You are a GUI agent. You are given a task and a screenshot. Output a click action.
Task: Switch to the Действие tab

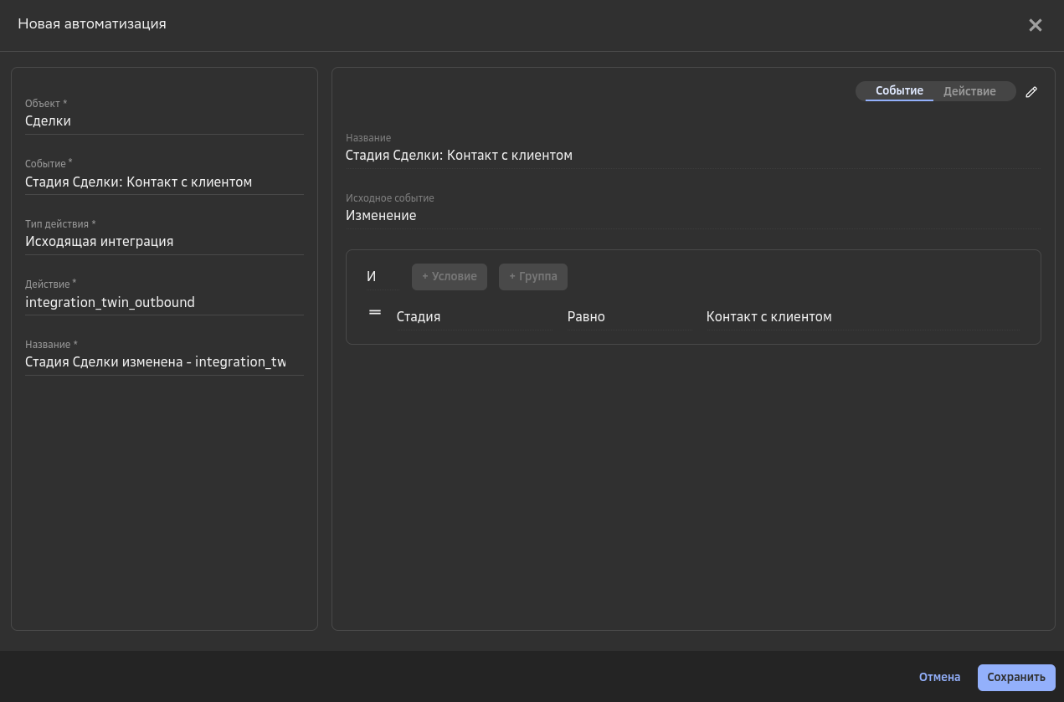click(x=969, y=91)
